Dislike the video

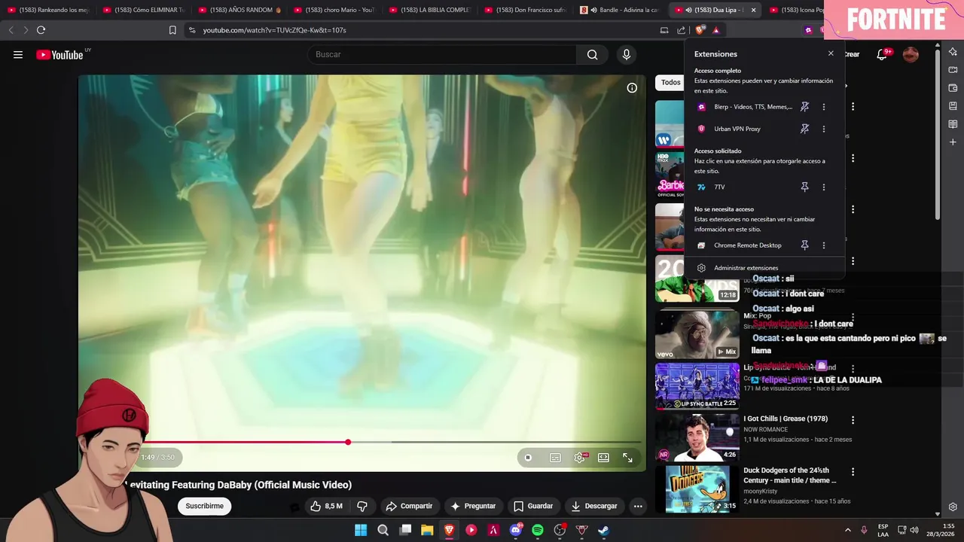point(362,506)
